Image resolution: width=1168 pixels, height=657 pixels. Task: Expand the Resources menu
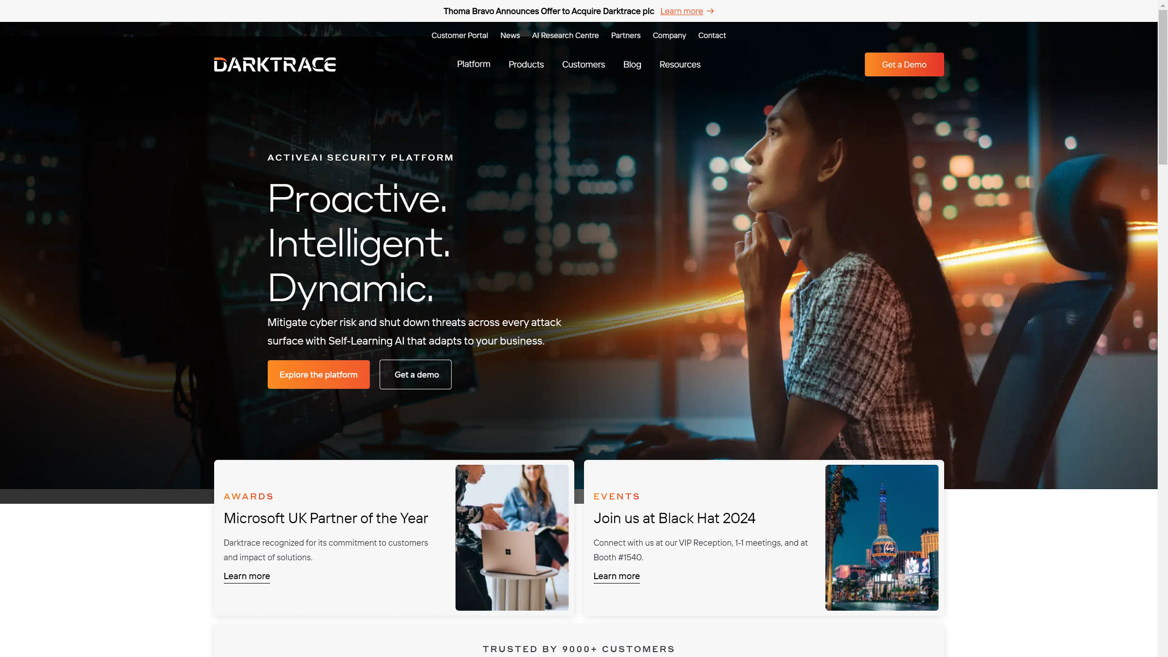pyautogui.click(x=680, y=65)
